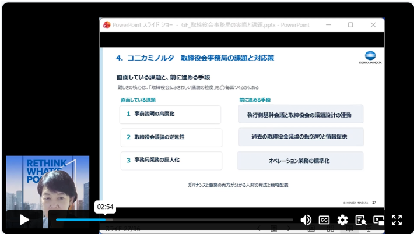
Task: Enable picture-in-picture mode
Action: 378,219
